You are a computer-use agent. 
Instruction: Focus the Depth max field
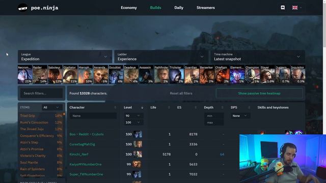point(214,123)
